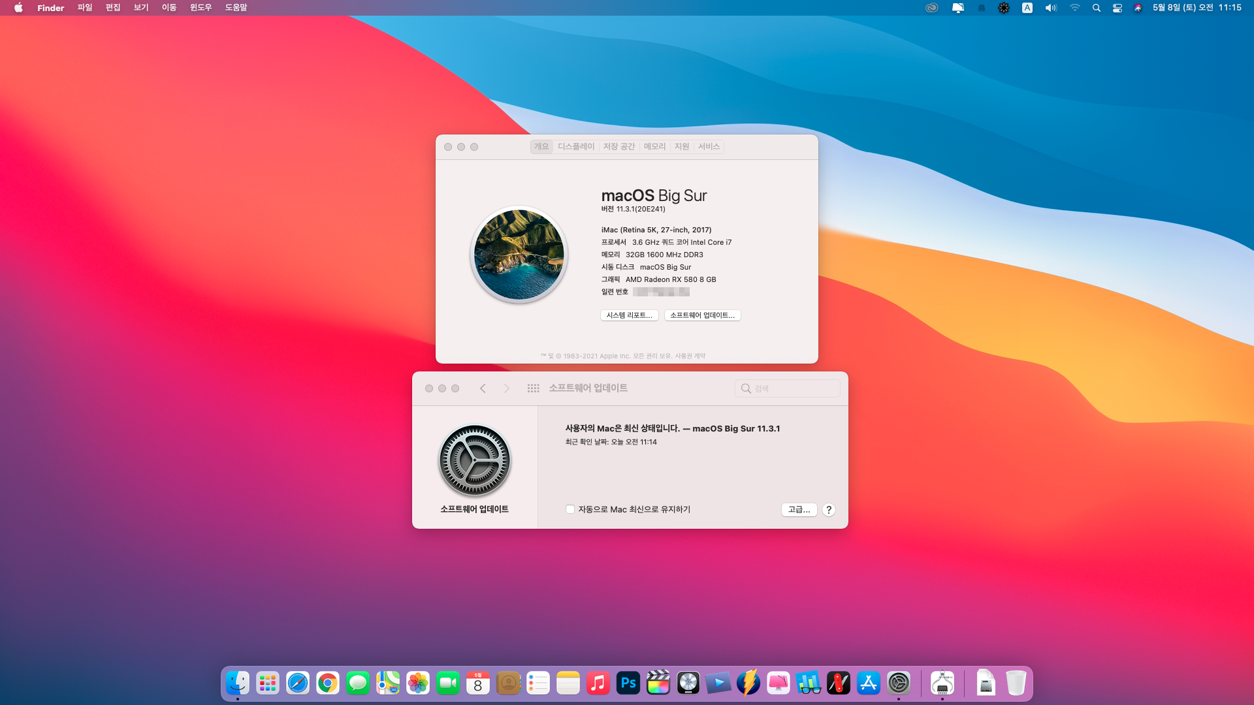This screenshot has height=705, width=1254.
Task: Click the date and time in menu bar
Action: 1197,8
